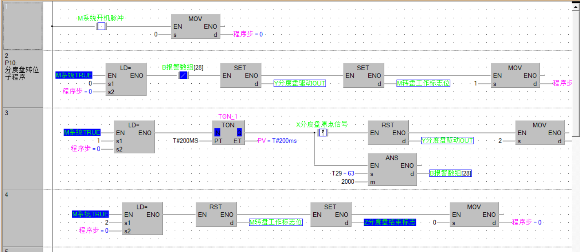Click the vertical scrollbar up arrow

click(x=576, y=7)
